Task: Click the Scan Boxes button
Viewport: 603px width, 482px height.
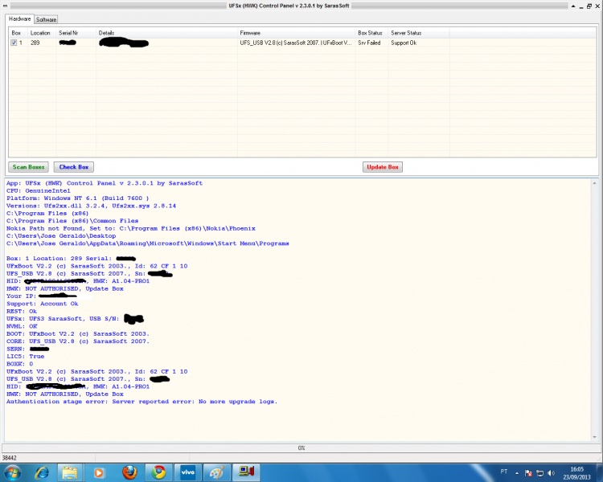Action: pos(28,167)
